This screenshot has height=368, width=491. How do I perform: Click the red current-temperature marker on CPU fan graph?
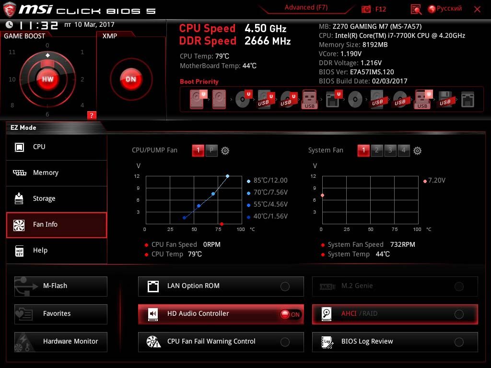222,224
